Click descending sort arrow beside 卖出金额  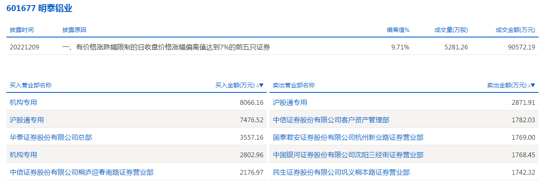[533, 85]
